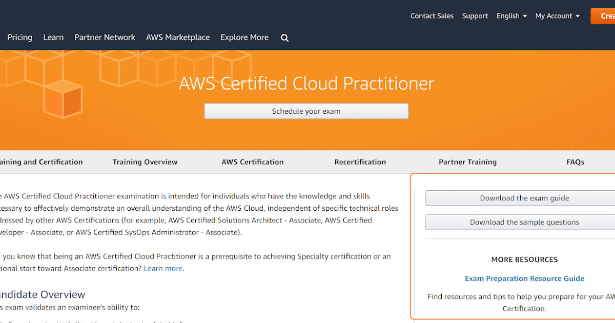Expand the English language dropdown
The height and width of the screenshot is (323, 615).
coord(511,16)
